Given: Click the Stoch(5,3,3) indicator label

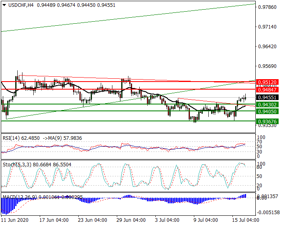Looking at the screenshot, I should pyautogui.click(x=37, y=165).
